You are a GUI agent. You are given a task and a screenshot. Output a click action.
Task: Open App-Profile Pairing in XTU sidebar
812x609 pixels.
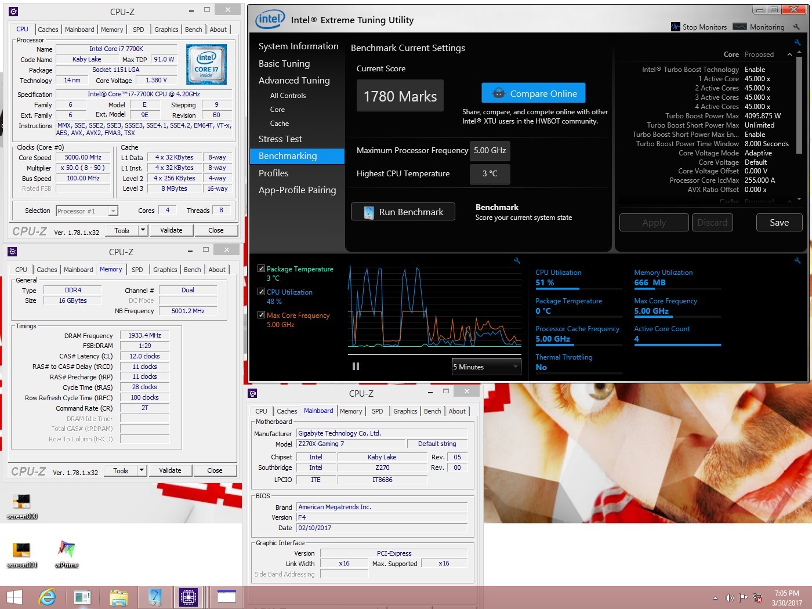tap(297, 190)
